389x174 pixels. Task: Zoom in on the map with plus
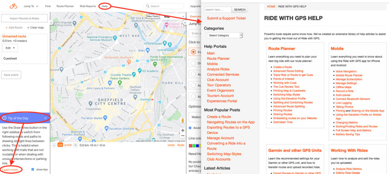pos(183,130)
